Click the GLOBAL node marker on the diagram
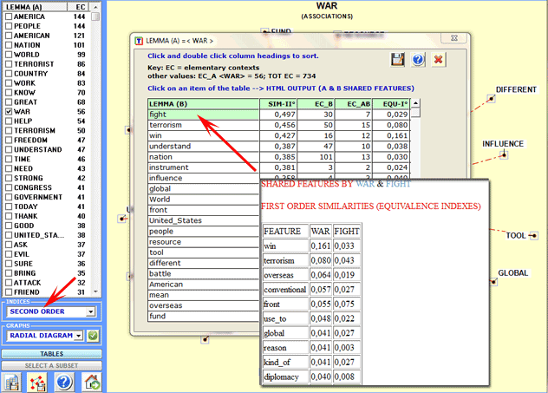548x393 pixels. tap(493, 281)
